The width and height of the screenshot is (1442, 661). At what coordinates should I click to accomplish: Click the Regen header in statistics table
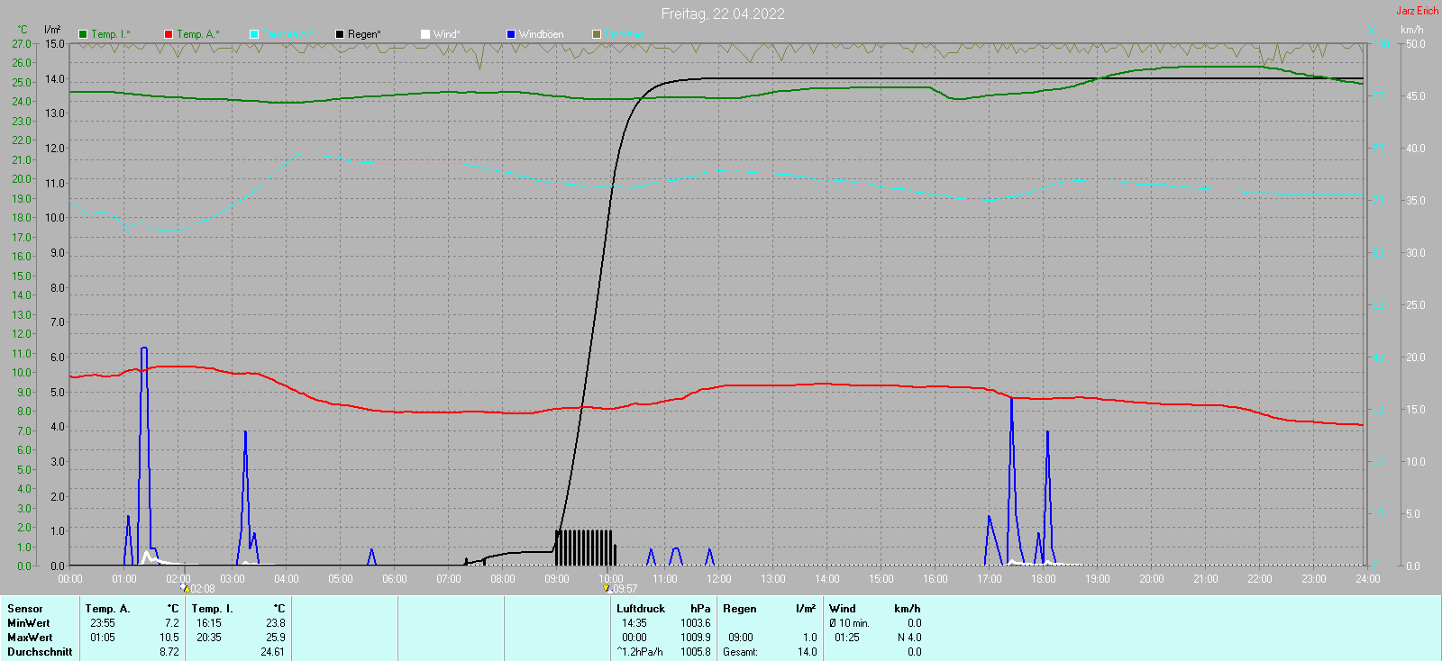[x=740, y=609]
